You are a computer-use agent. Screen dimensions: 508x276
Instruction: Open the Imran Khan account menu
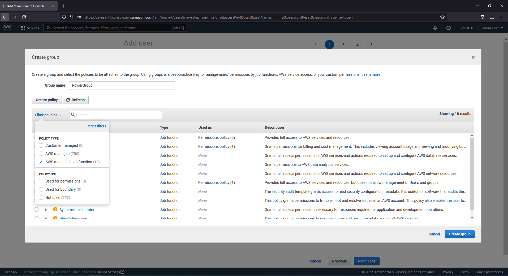(492, 28)
